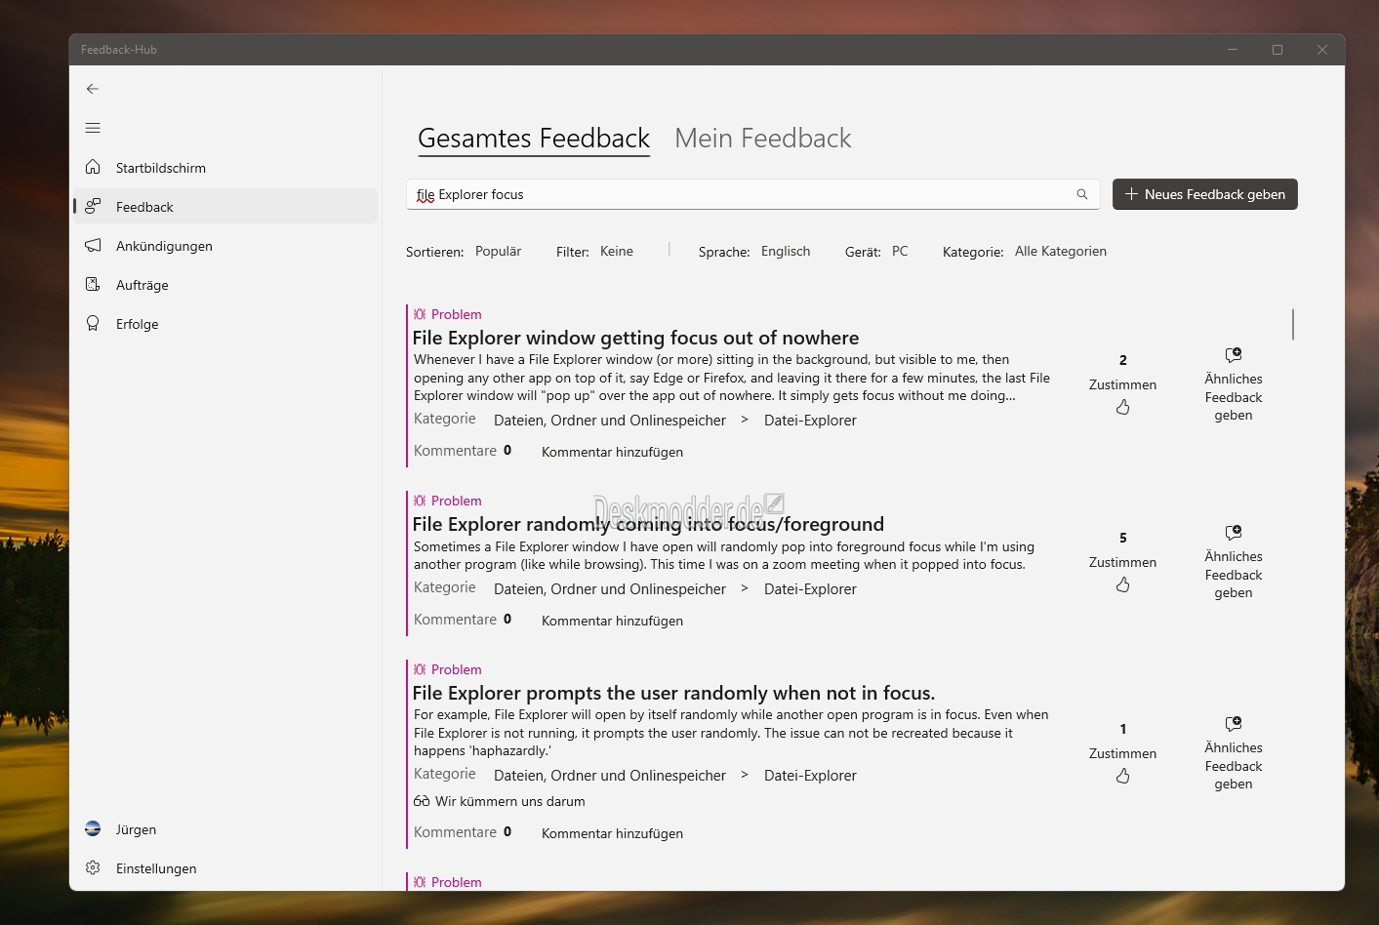The width and height of the screenshot is (1379, 925).
Task: Click the Ankündigungen megaphone icon
Action: 93,245
